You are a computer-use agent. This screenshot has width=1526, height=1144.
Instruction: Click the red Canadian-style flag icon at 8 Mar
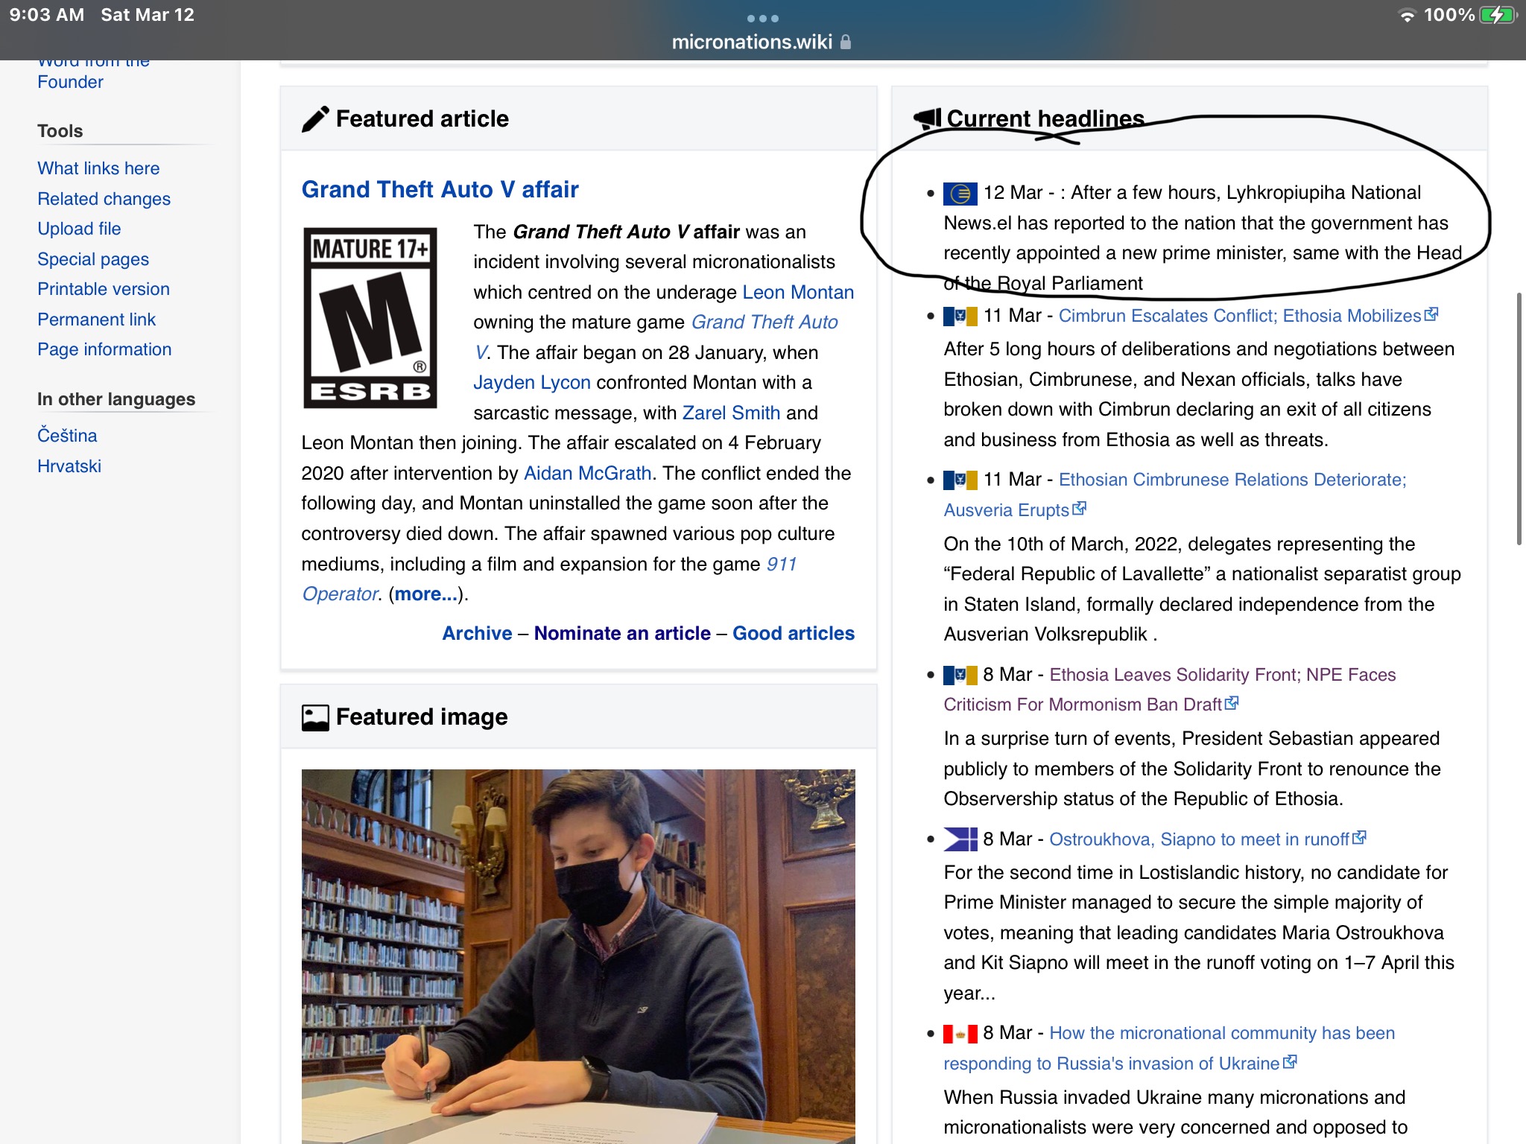960,1034
